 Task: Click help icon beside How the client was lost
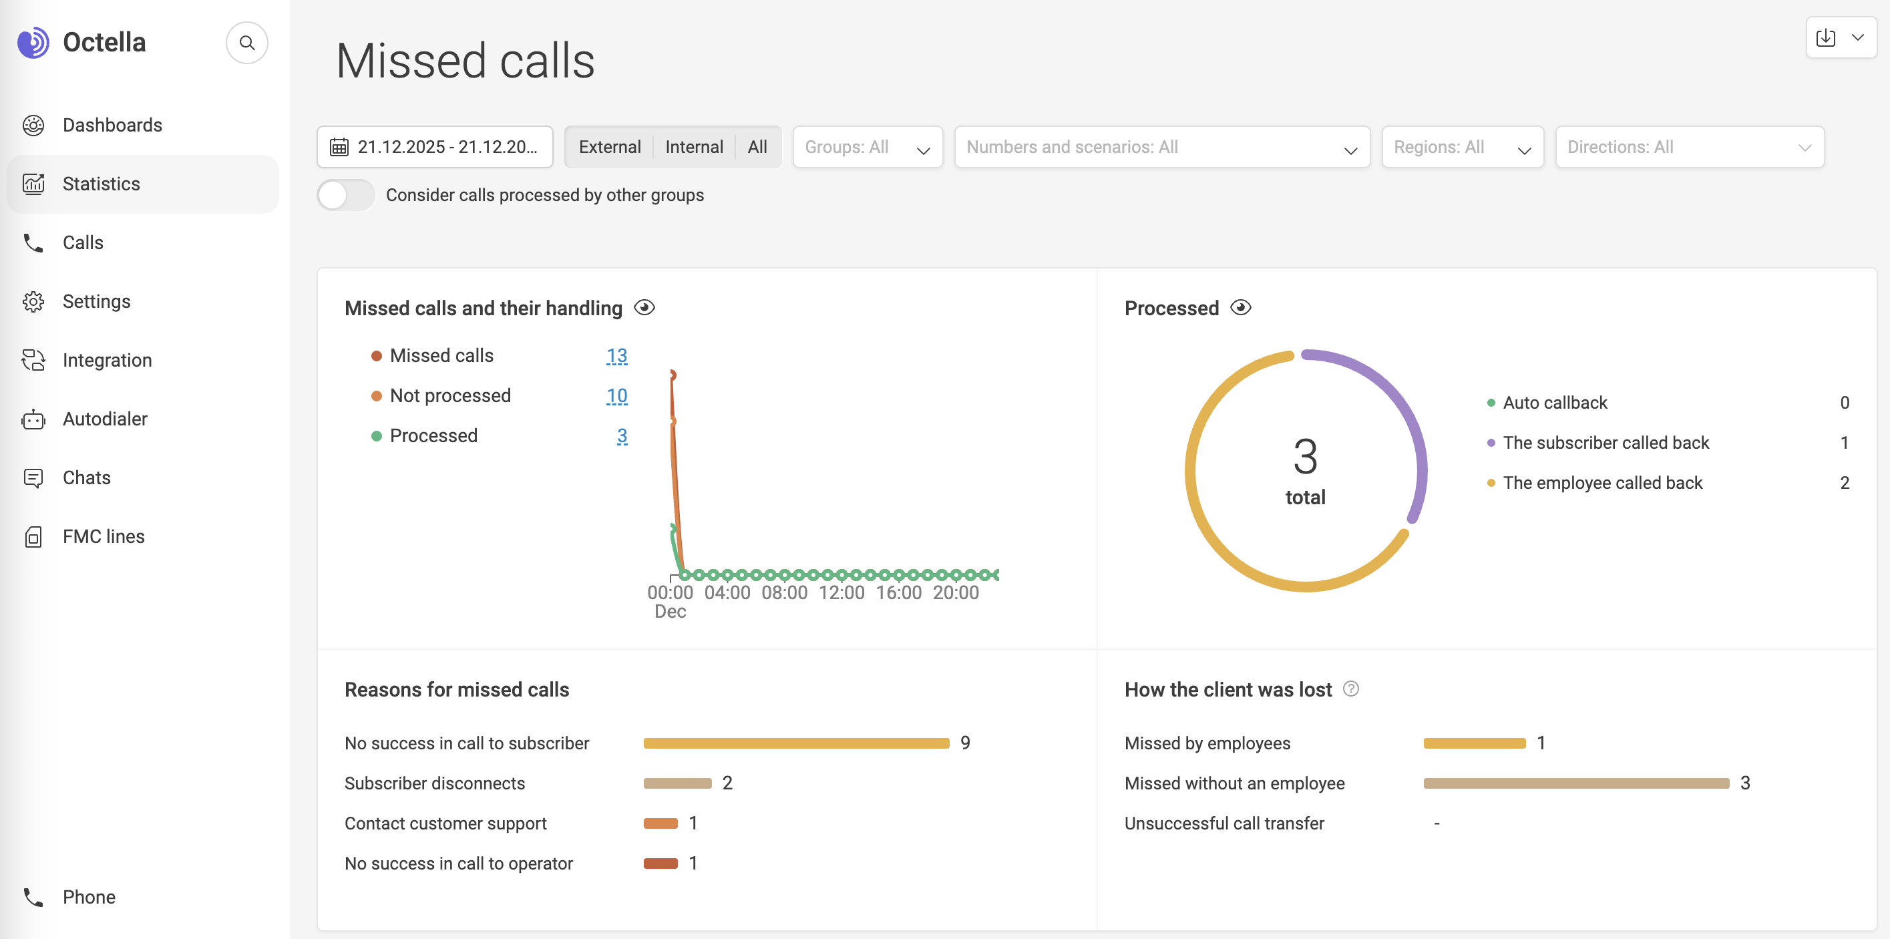(1351, 689)
